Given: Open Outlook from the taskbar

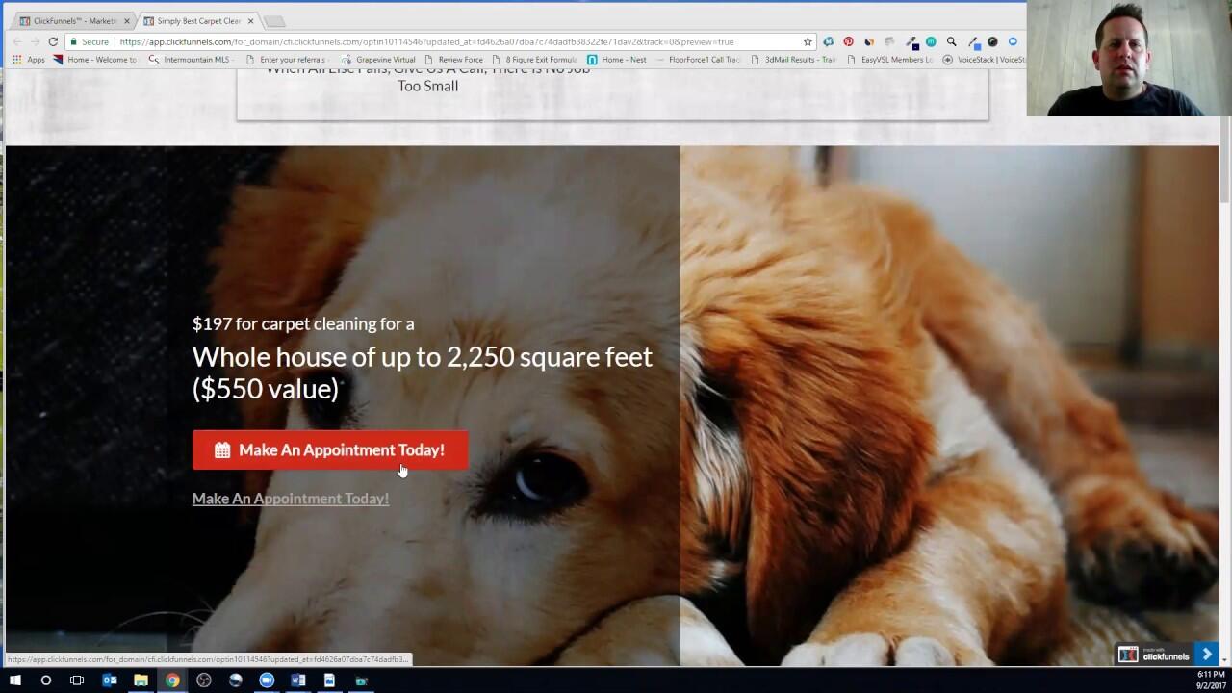Looking at the screenshot, I should pos(108,680).
